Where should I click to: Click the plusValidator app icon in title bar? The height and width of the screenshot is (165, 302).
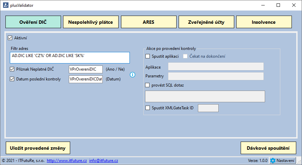coord(5,5)
